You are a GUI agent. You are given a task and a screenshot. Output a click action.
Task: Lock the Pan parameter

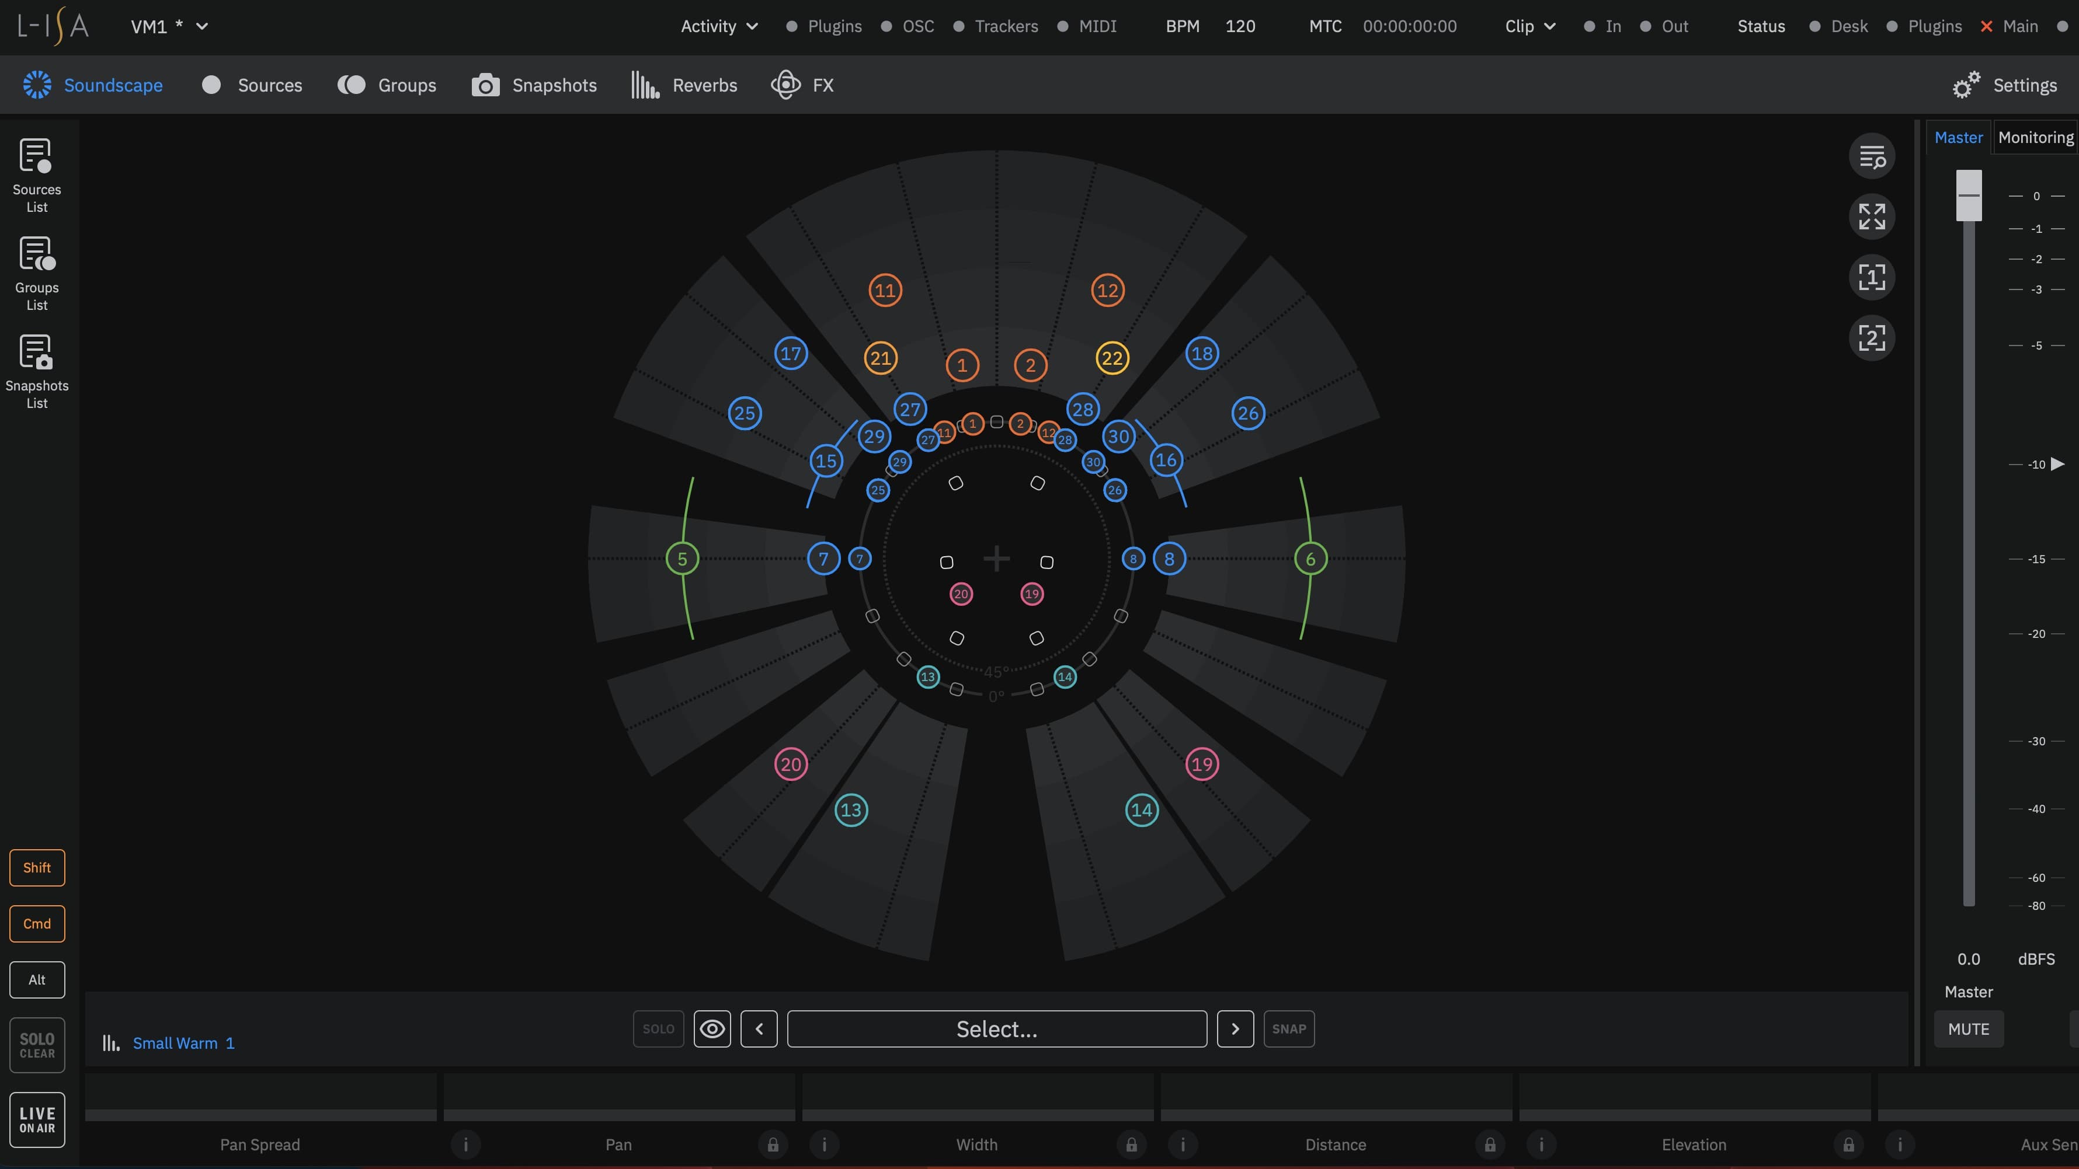[x=773, y=1144]
